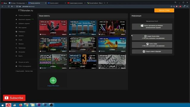Open a new browser tab with plus
190x107 pixels.
(x=107, y=3)
